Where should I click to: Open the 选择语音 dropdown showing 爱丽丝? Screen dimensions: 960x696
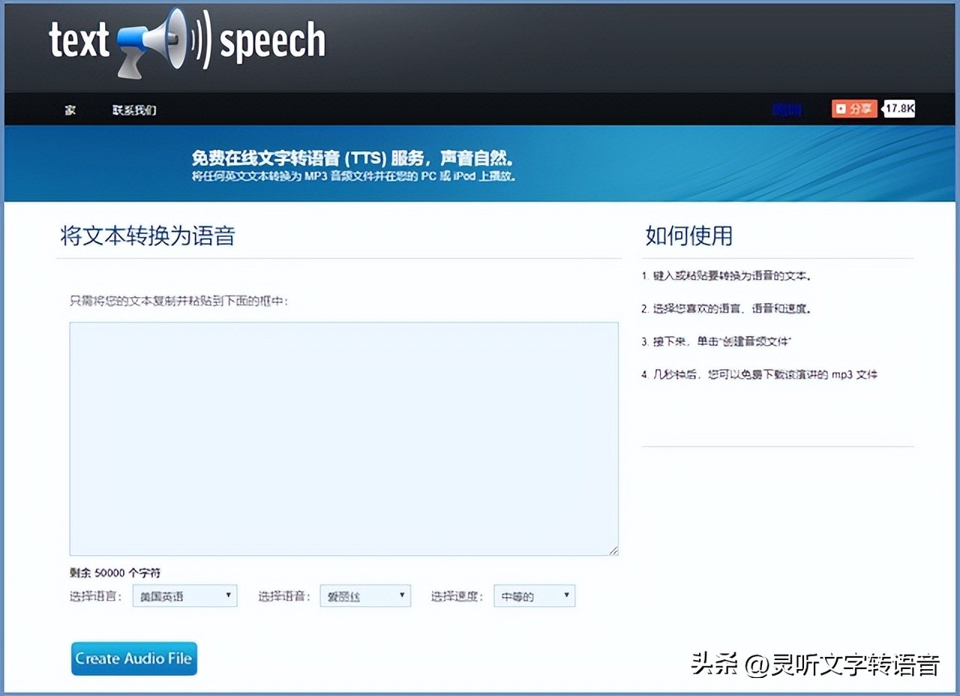coord(364,595)
